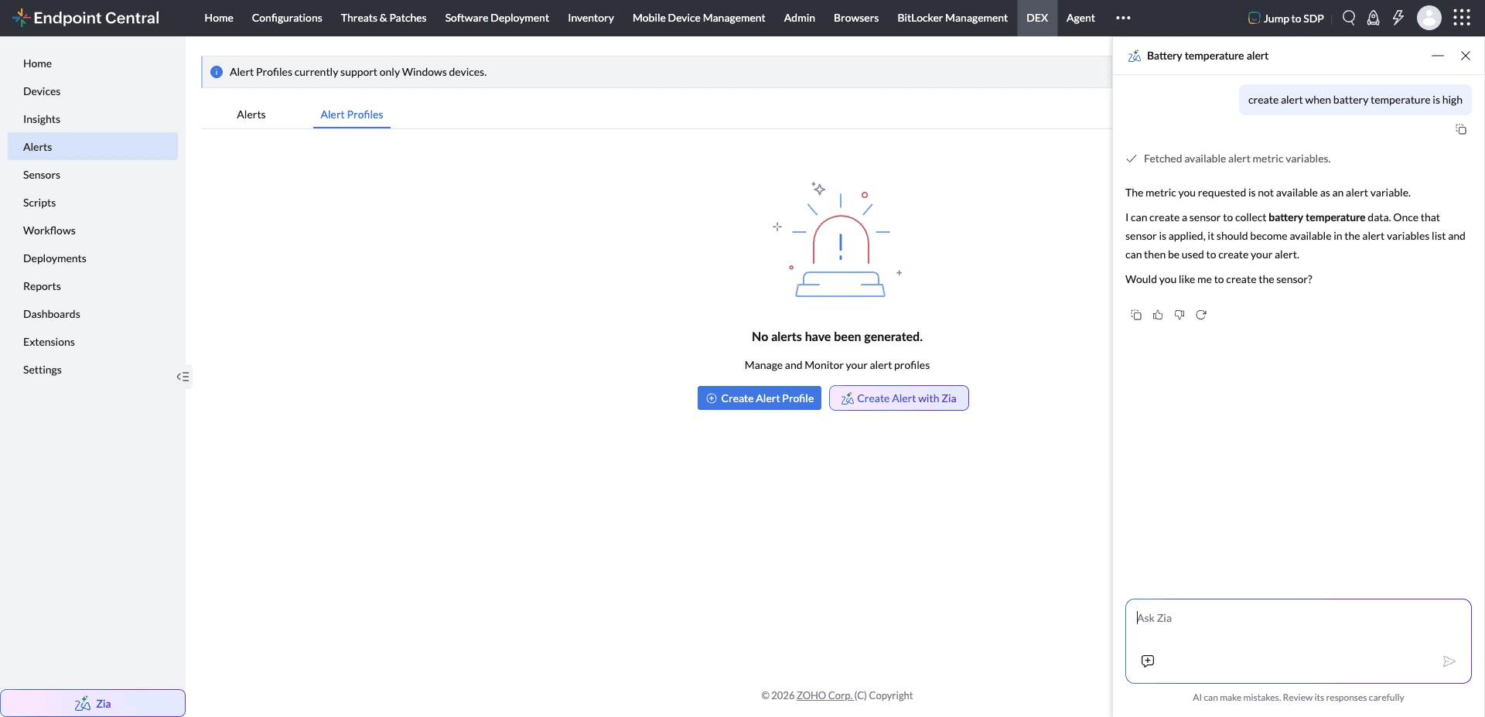Open the ZOHO Corp. footer link
The width and height of the screenshot is (1485, 717).
(824, 695)
